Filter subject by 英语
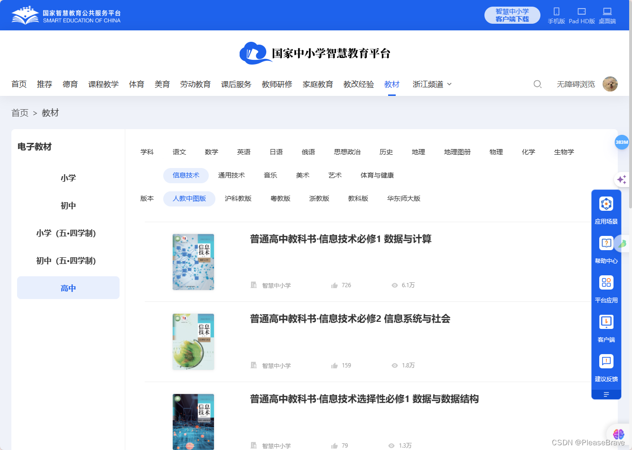 point(244,152)
